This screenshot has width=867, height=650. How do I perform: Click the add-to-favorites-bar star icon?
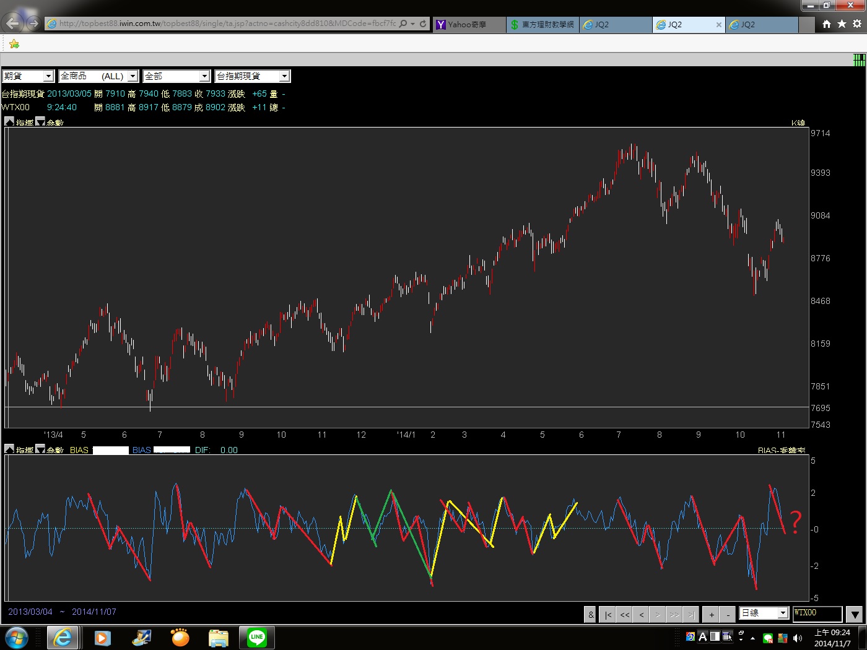pyautogui.click(x=14, y=44)
